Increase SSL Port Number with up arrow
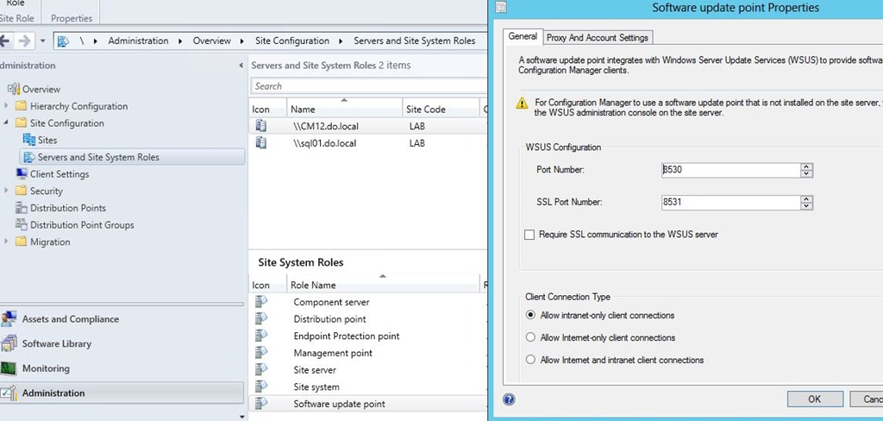Image resolution: width=883 pixels, height=421 pixels. coord(807,199)
